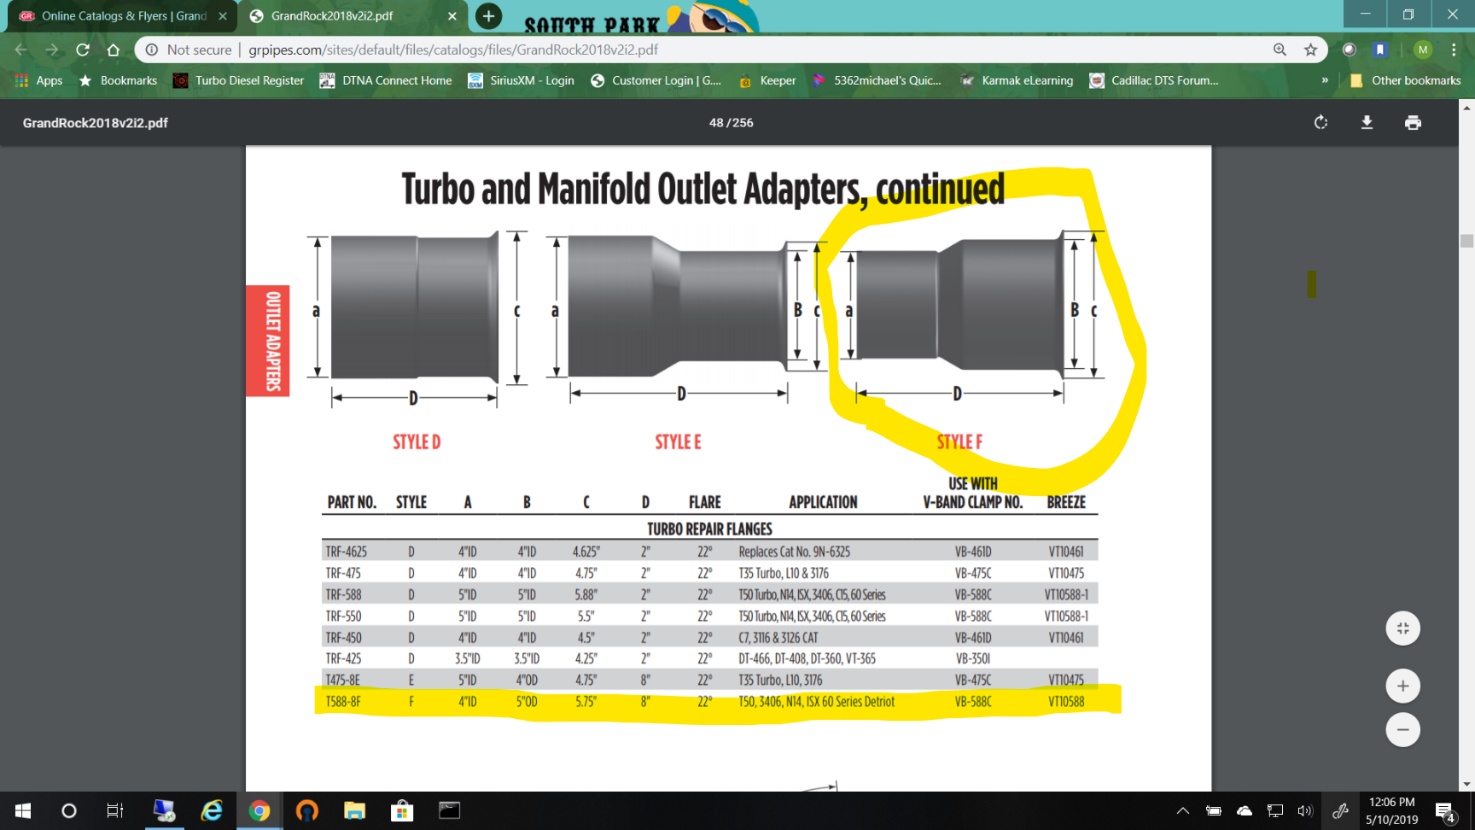Open 5362michael's Quic... bookmark
Screen dimensions: 1475x830
click(x=877, y=80)
